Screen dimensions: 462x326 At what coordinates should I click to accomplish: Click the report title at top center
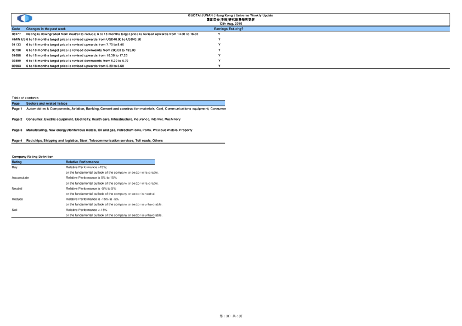tap(230, 15)
